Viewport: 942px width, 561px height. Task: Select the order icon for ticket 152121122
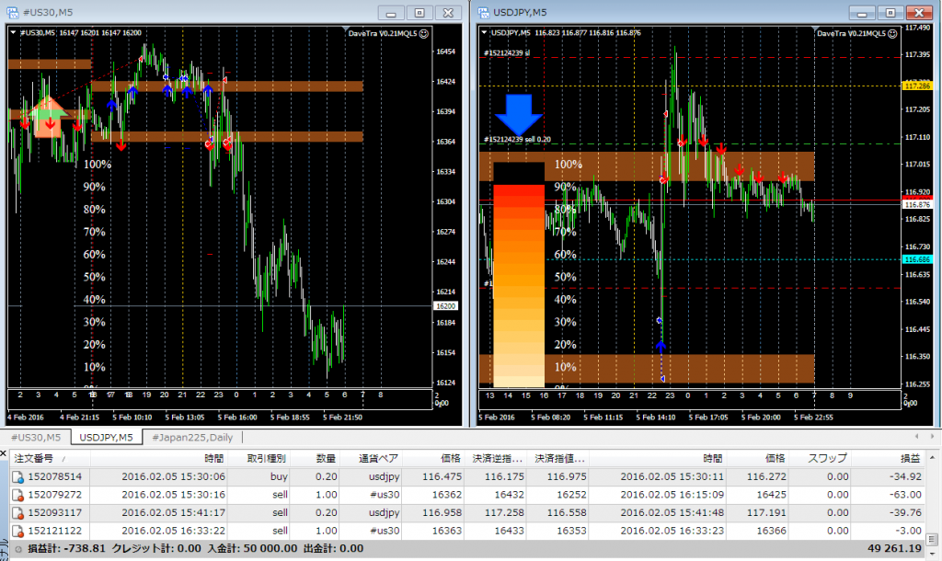[18, 530]
